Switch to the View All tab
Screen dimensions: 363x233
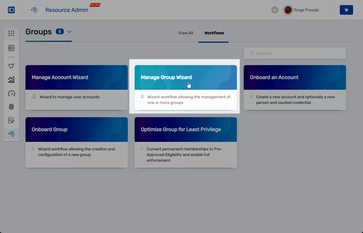pos(186,33)
